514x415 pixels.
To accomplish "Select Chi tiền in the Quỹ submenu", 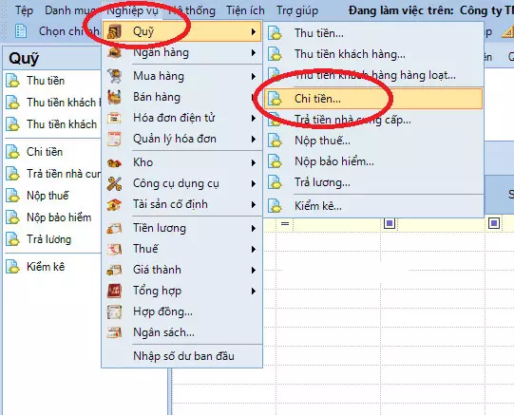I will click(373, 98).
